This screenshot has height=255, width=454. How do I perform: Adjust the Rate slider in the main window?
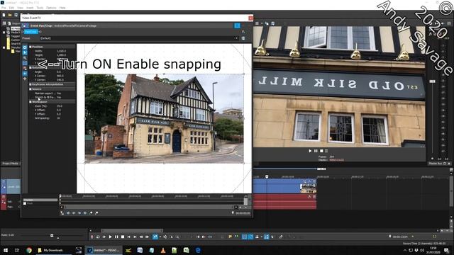pos(52,236)
